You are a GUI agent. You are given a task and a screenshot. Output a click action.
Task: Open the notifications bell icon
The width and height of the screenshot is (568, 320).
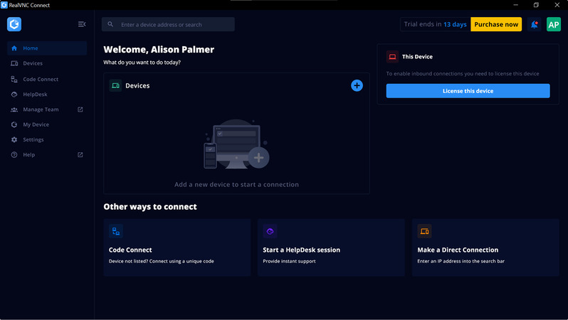click(x=535, y=24)
